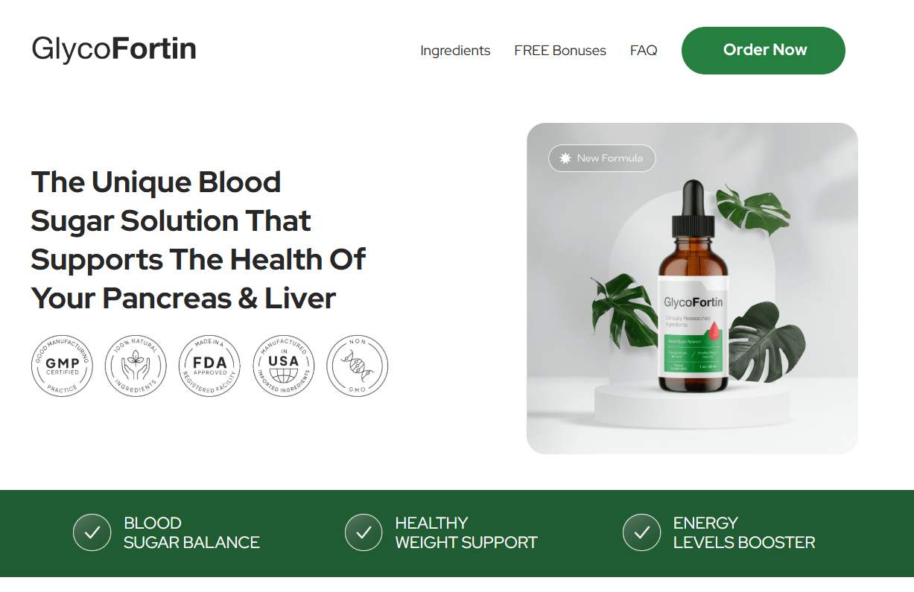Click the New Formula starburst icon

565,159
